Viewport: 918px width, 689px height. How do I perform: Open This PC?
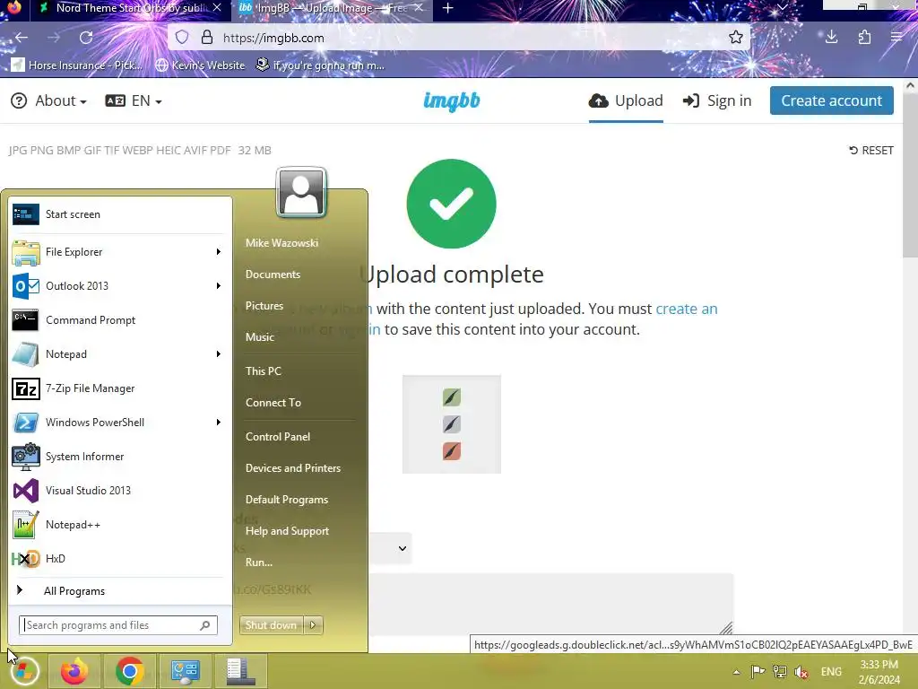pos(264,371)
